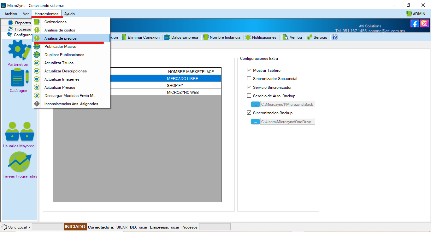Viewport: 431px width, 232px height.
Task: Open the Parámetros gear-and-pencil icon
Action: tap(20, 50)
